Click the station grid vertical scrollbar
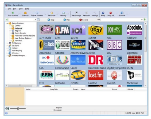The width and height of the screenshot is (151, 119). click(145, 38)
